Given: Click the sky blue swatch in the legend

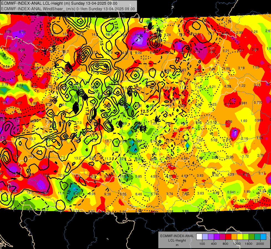Looking at the screenshot, I should point(263,237).
